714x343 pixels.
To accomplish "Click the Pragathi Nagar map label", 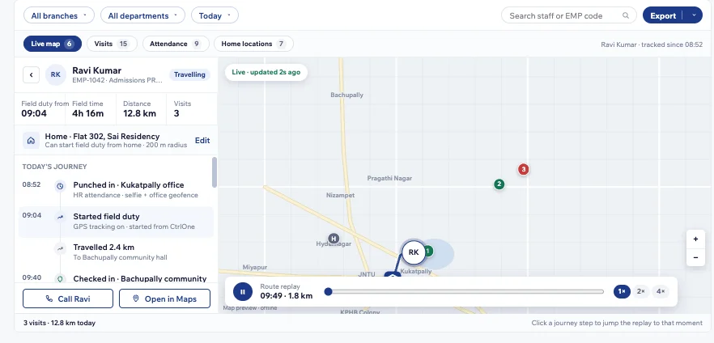I will coord(389,178).
